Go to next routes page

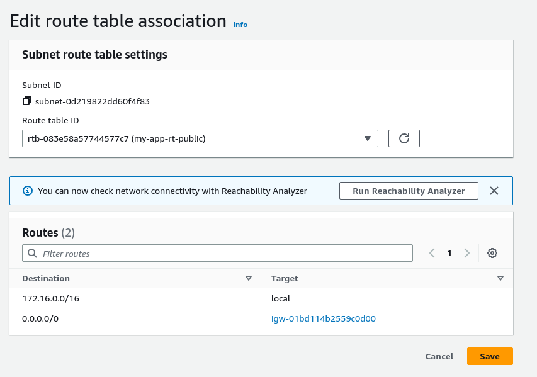(x=466, y=253)
